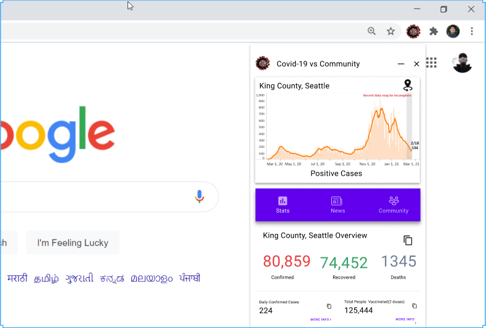This screenshot has height=328, width=486.
Task: Copy the Total People Vaccinated value
Action: tap(414, 306)
